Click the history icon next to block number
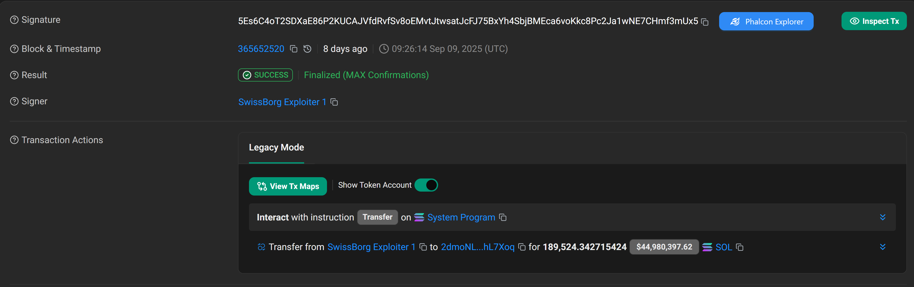 pos(307,49)
